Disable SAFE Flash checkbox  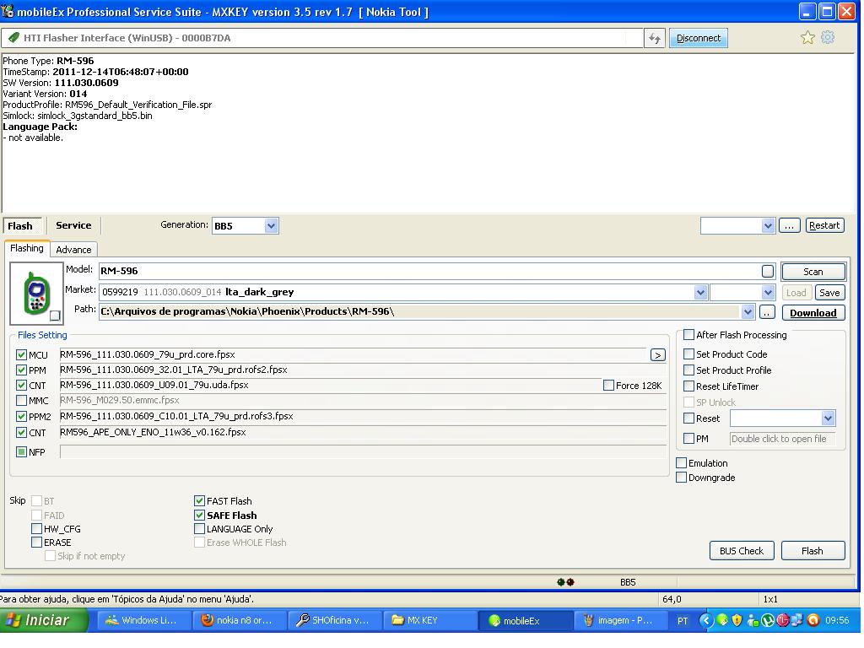pyautogui.click(x=199, y=516)
